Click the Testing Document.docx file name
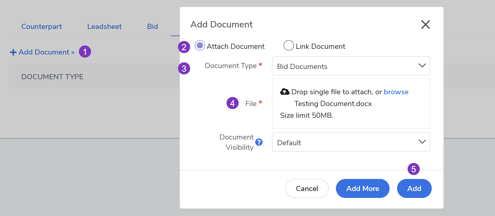 pos(333,104)
